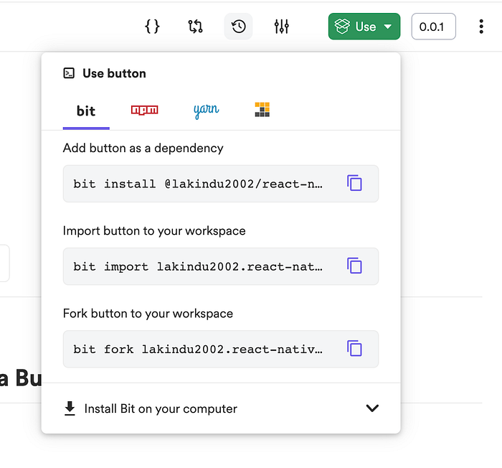502x468 pixels.
Task: Copy the bit install command
Action: (x=354, y=183)
